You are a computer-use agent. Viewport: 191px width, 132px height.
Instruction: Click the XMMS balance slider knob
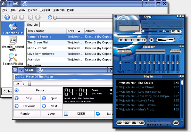point(164,31)
